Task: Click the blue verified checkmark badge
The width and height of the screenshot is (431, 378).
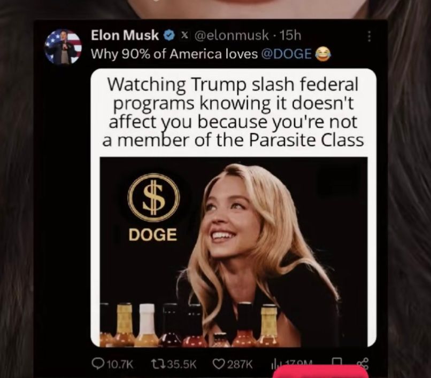Action: point(169,35)
